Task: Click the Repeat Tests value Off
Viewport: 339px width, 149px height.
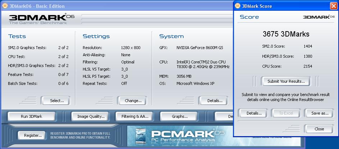Action: pyautogui.click(x=124, y=83)
